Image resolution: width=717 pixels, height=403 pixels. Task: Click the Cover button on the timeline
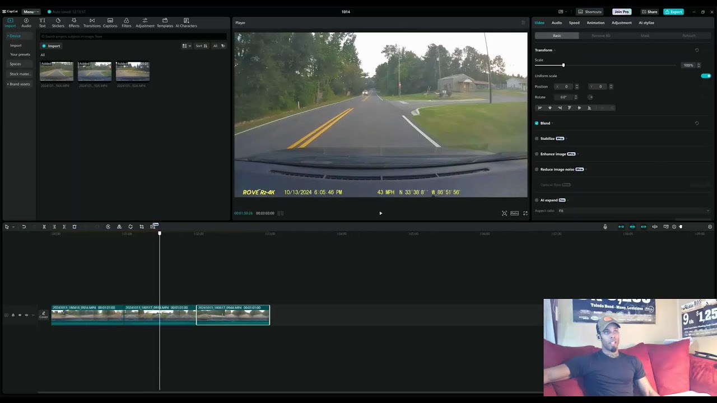[x=44, y=315]
